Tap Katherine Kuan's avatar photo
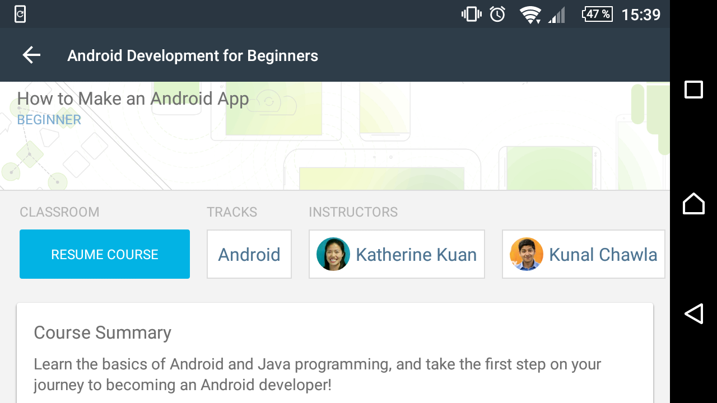 tap(333, 254)
